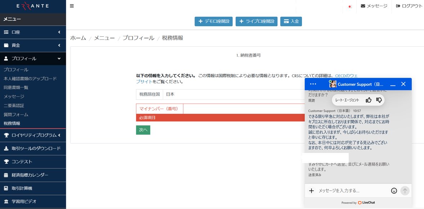Image resolution: width=424 pixels, height=209 pixels.
Task: Rate the agent with a thumbs down
Action: [x=379, y=100]
